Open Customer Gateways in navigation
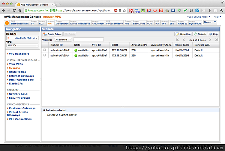Viewport: 225px width, 151px height. click(x=22, y=108)
